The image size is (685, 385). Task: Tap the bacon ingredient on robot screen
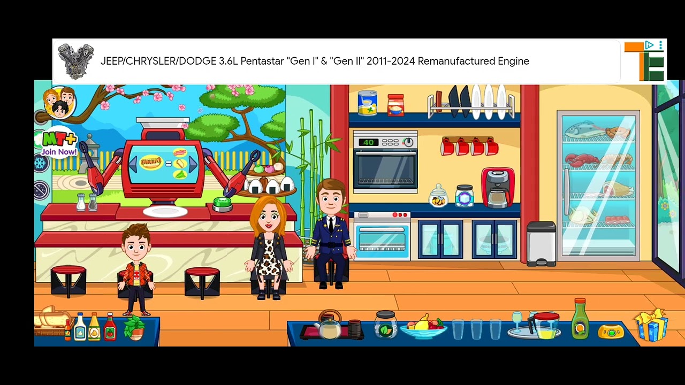pyautogui.click(x=180, y=152)
